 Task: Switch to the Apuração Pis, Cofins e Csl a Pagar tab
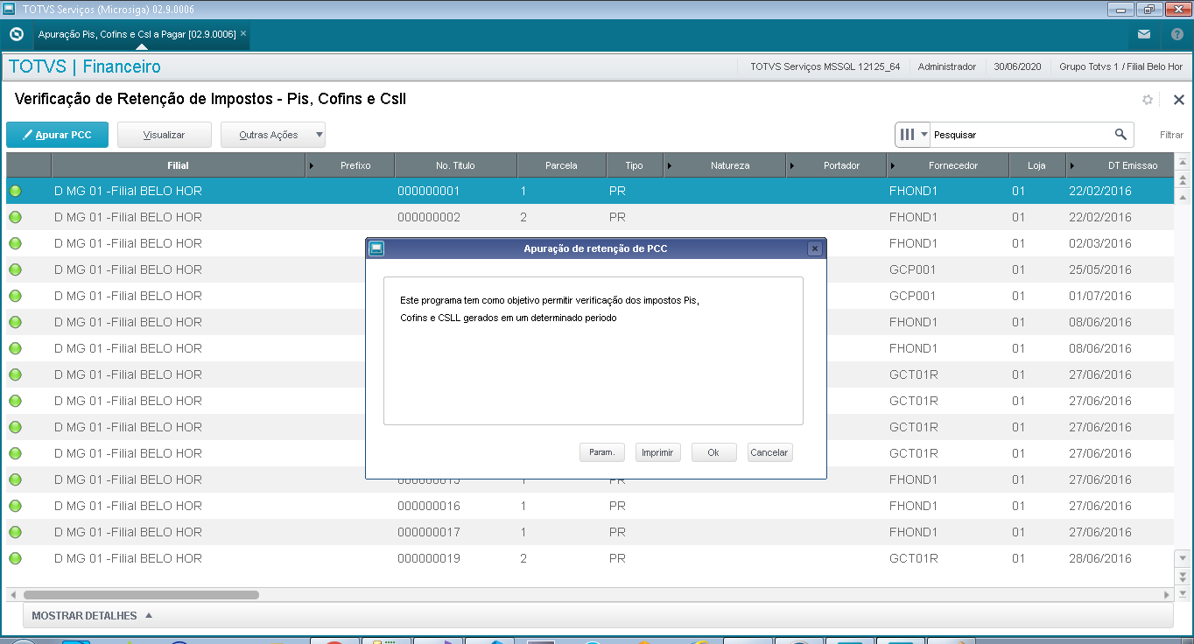coord(137,34)
